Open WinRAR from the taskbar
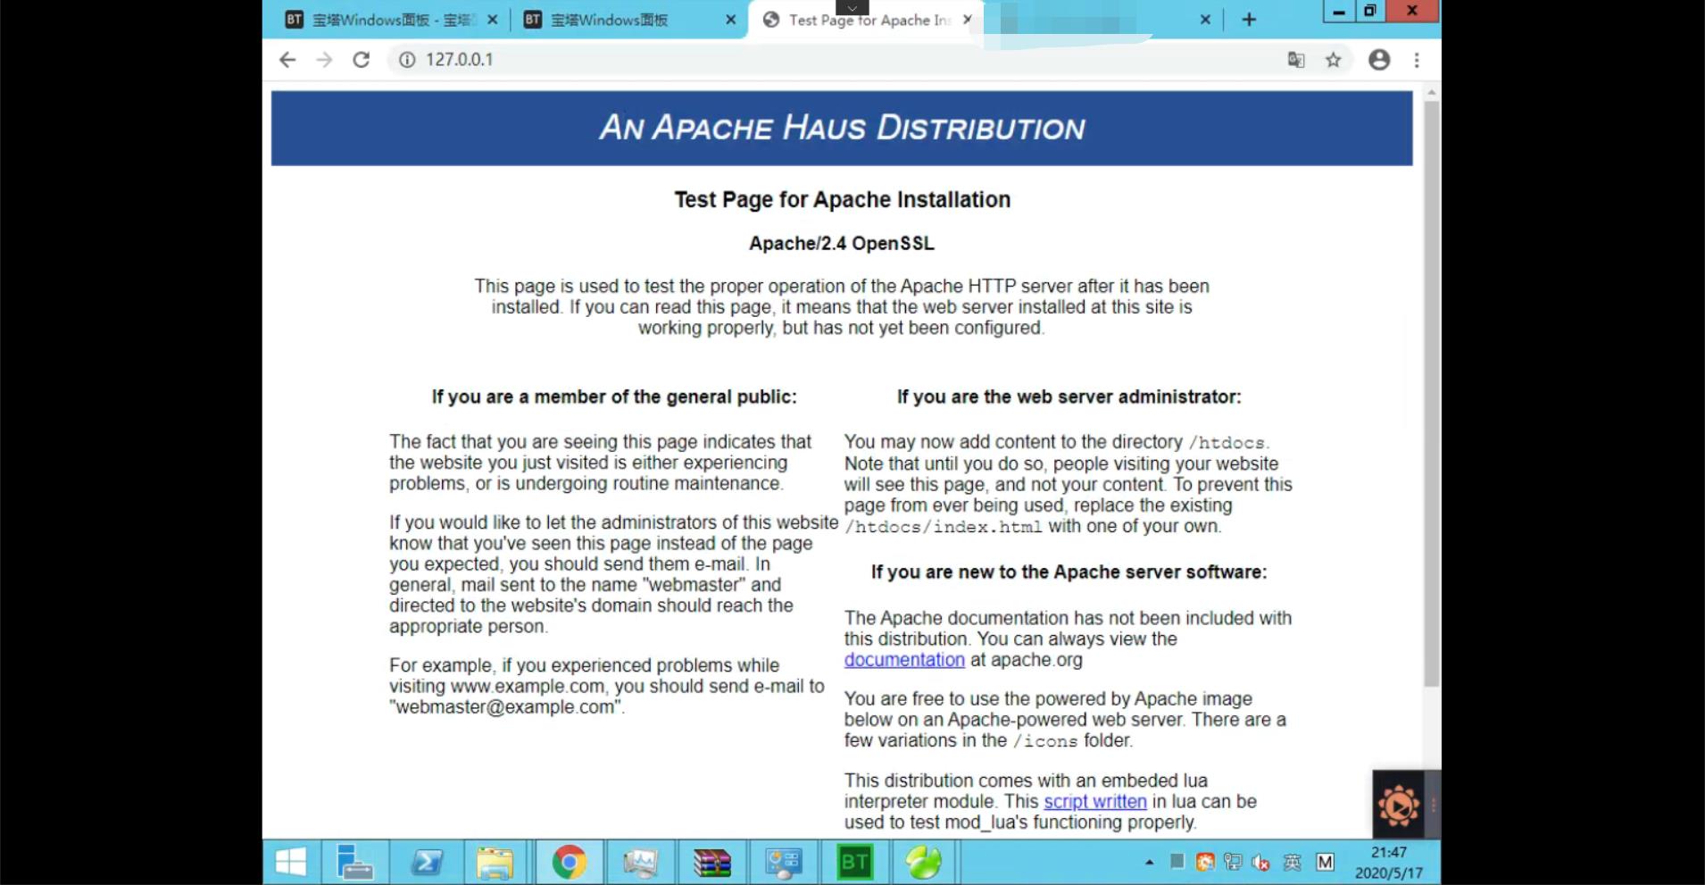 pyautogui.click(x=711, y=862)
